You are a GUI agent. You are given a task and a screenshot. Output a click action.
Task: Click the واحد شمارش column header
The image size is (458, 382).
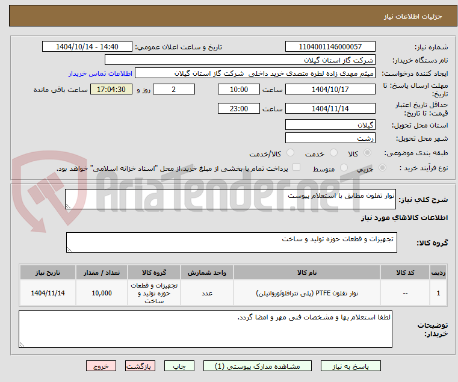pyautogui.click(x=207, y=273)
